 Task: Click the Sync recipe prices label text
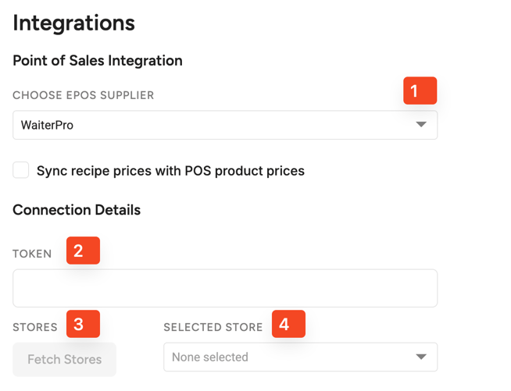170,170
